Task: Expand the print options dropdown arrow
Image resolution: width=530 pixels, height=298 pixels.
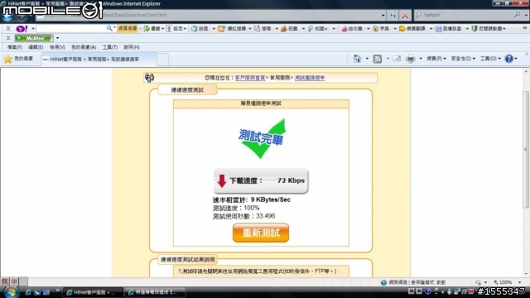Action: click(421, 59)
